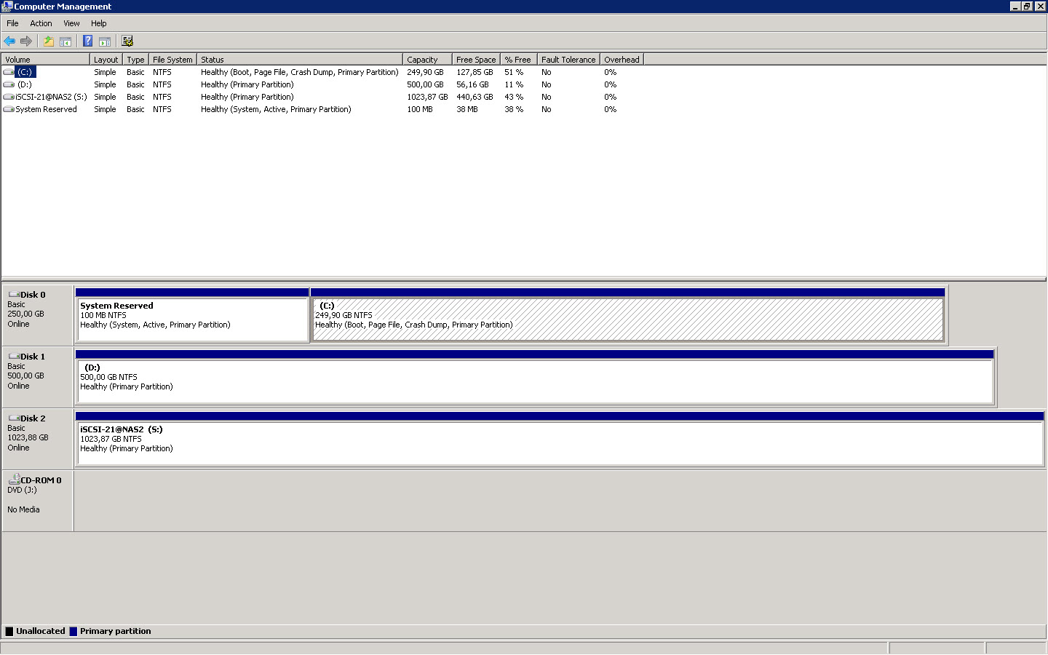Click the disk settings icon at toolbar end
The image size is (1048, 655).
pos(127,41)
